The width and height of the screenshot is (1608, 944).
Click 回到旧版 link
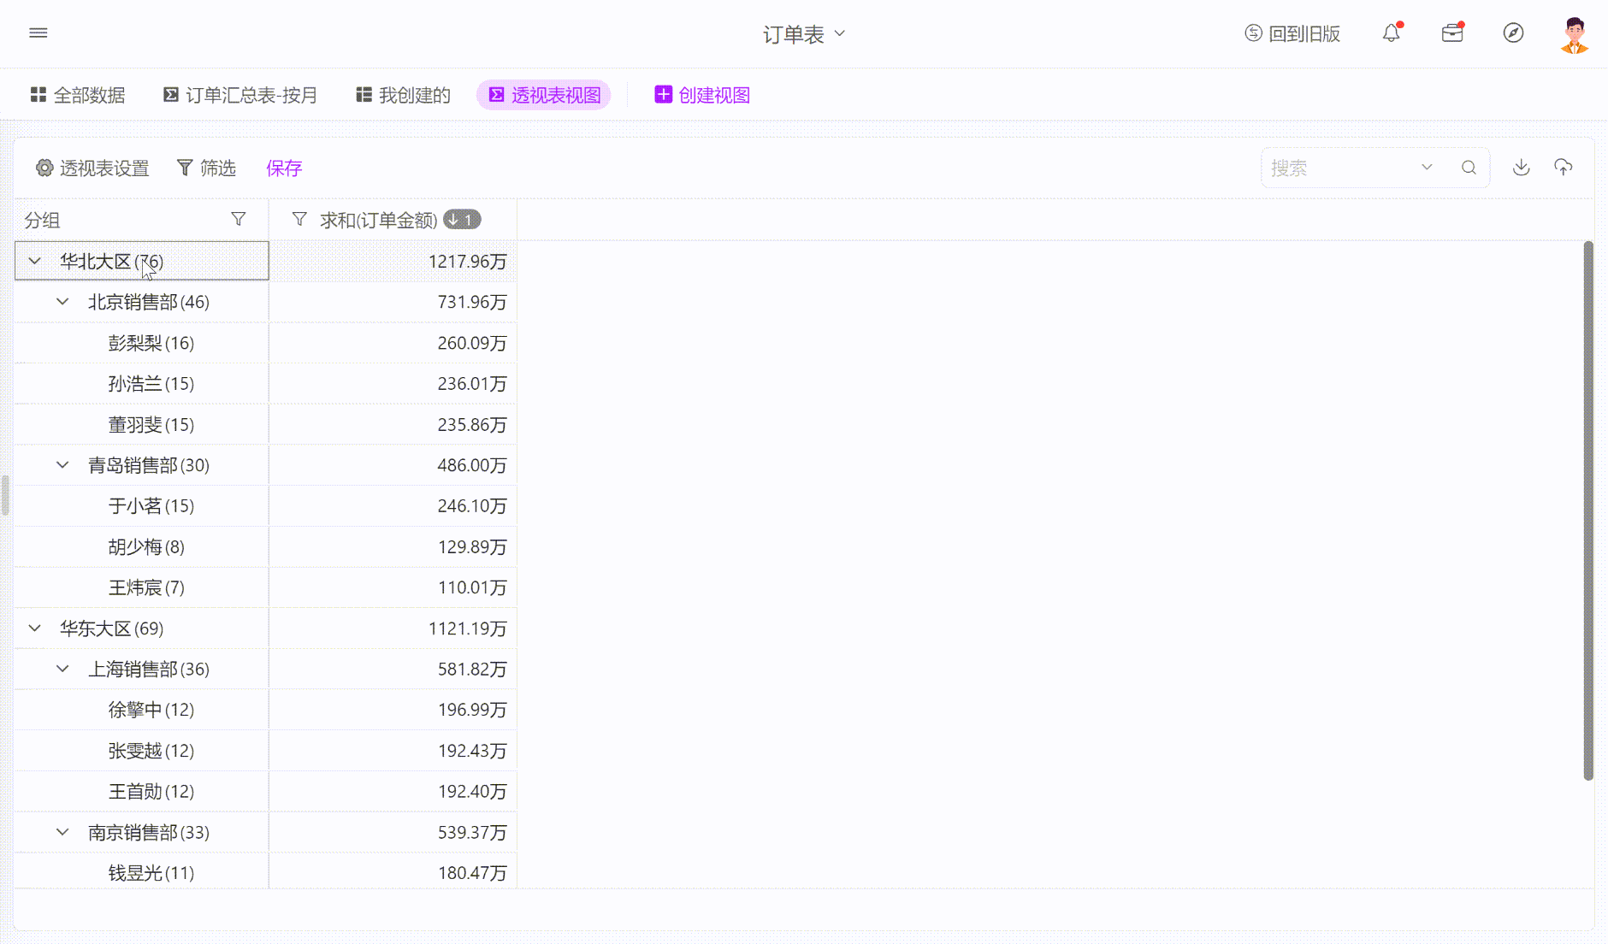click(1292, 33)
